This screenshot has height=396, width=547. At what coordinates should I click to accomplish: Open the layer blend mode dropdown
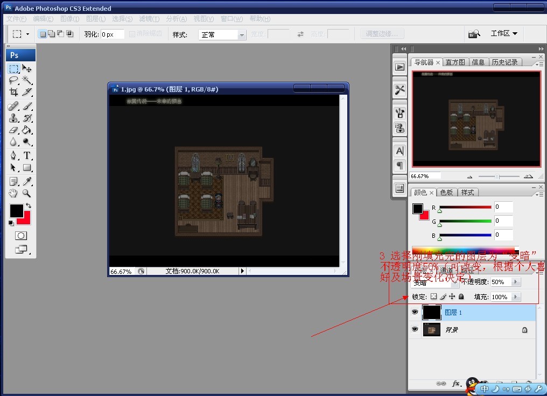(434, 283)
